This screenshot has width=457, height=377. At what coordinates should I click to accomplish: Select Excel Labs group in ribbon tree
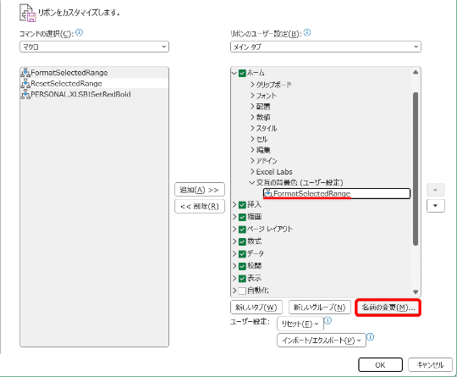click(274, 172)
